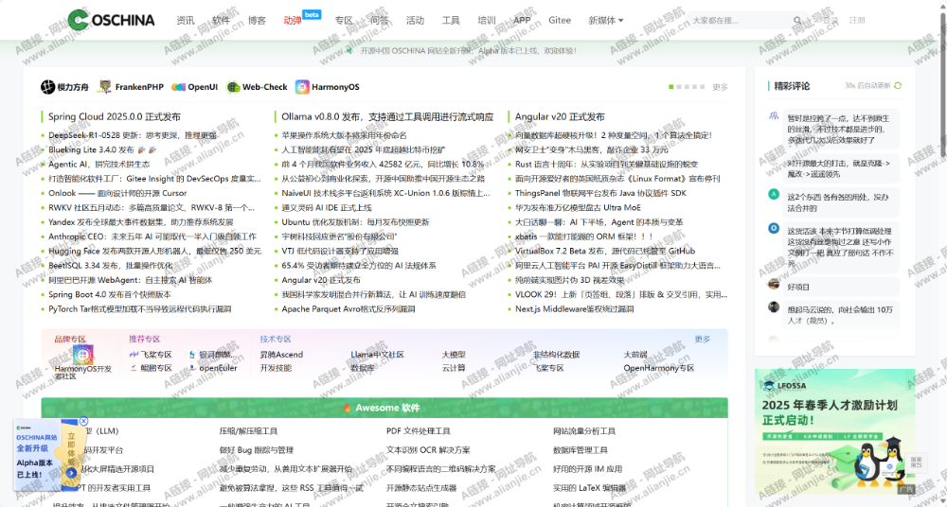The width and height of the screenshot is (947, 507).
Task: Expand the 新媒体 dropdown menu
Action: [606, 21]
